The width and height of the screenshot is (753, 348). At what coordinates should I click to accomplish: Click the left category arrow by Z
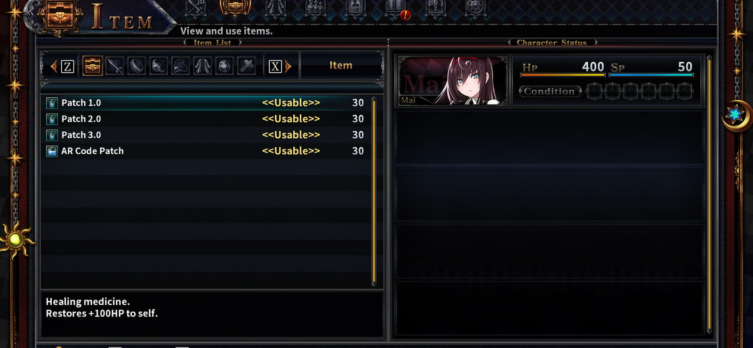click(x=54, y=66)
